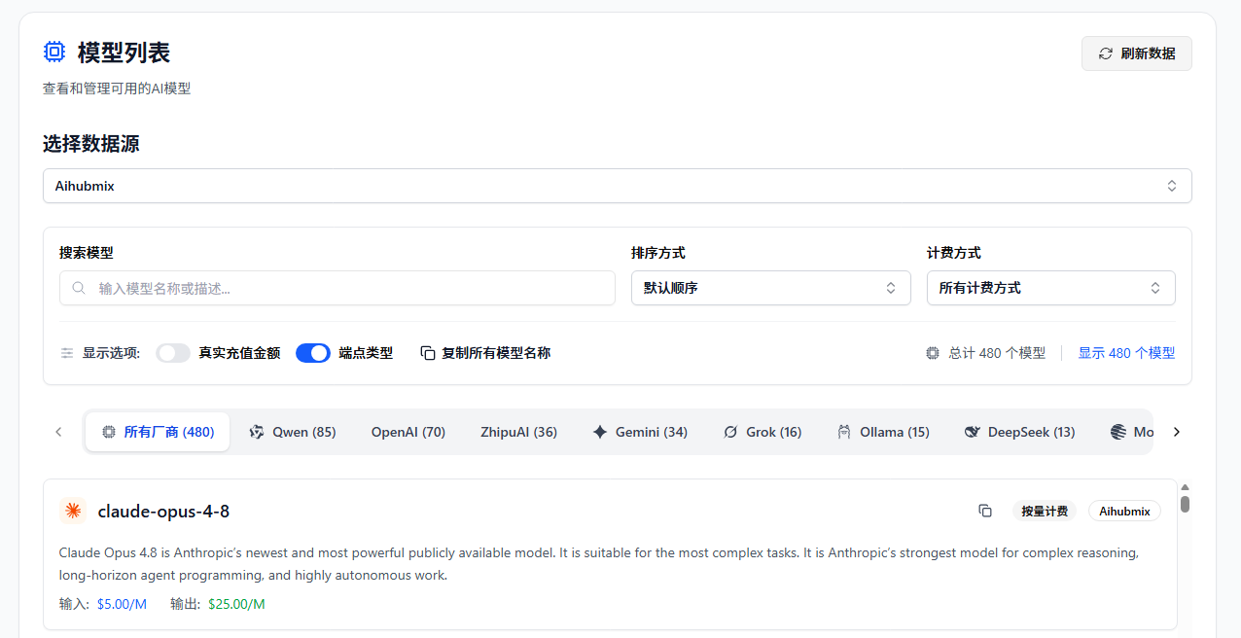Select the ZhipuAI (36) tab
The height and width of the screenshot is (638, 1241).
518,432
